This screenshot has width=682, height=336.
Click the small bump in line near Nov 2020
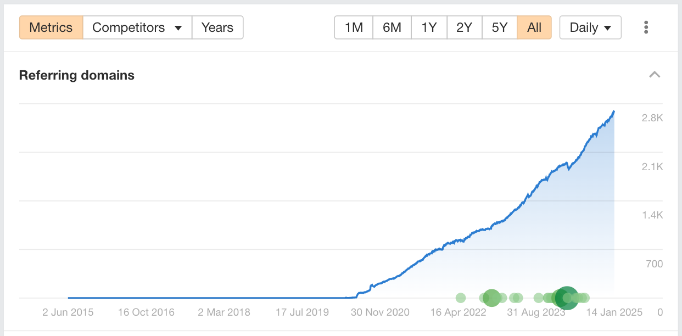point(372,285)
